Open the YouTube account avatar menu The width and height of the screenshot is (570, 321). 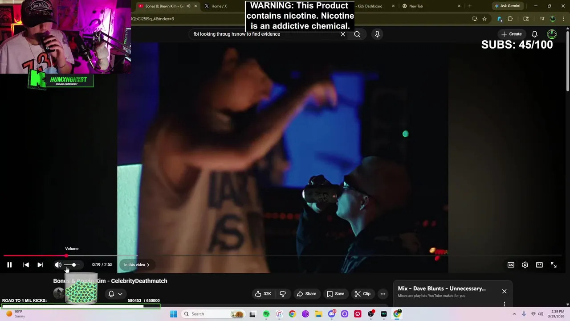(552, 34)
